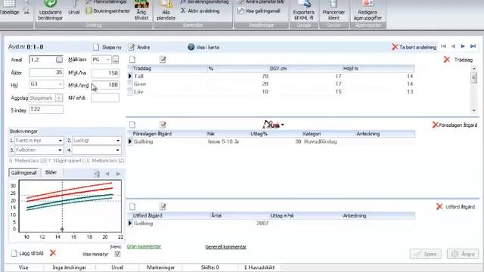Jump to last avdelning record

(x=473, y=46)
